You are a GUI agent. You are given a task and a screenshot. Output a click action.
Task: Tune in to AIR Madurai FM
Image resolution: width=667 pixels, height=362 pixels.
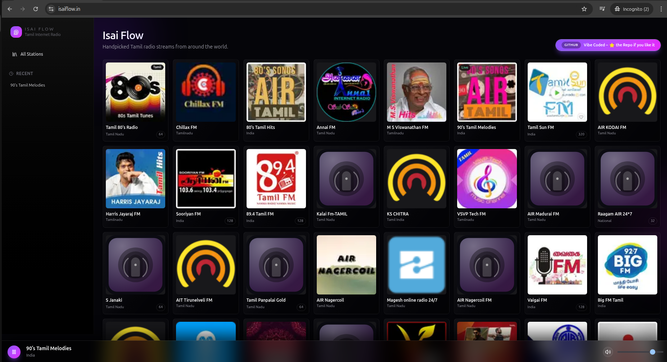557,187
